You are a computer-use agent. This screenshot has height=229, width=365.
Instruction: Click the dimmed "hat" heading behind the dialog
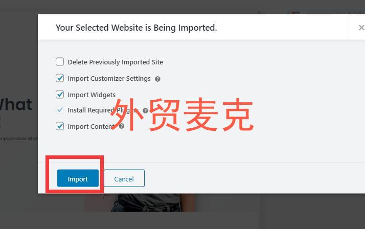click(x=16, y=104)
